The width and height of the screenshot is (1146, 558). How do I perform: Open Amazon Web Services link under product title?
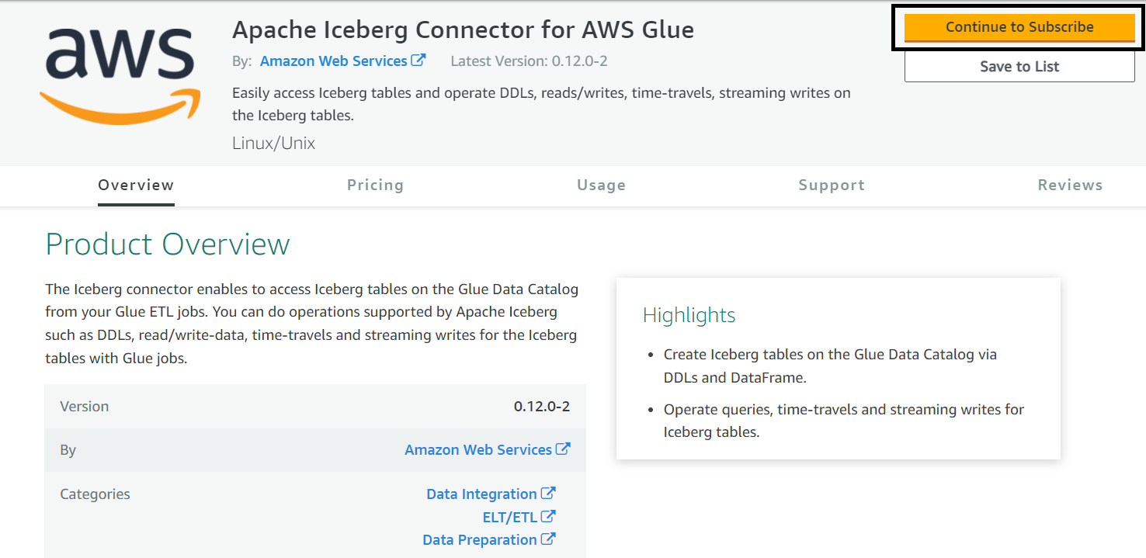(x=333, y=61)
